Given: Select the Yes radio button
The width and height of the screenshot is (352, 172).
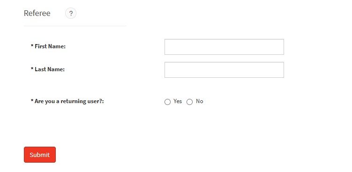Looking at the screenshot, I should (167, 102).
